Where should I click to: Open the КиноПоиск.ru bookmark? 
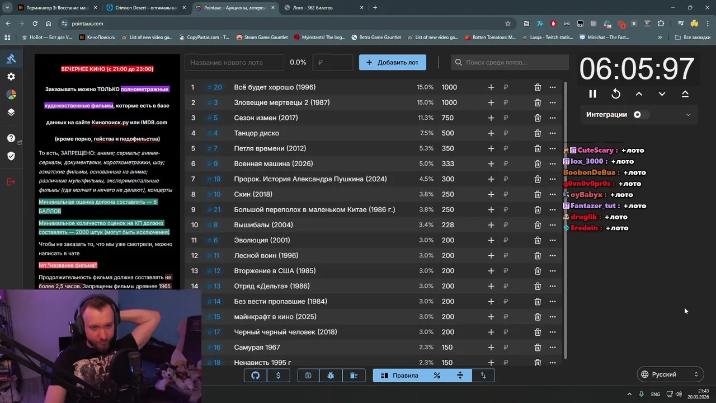[x=97, y=38]
